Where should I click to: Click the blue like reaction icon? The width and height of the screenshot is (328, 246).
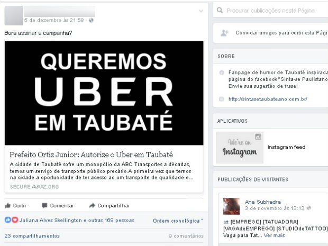click(x=8, y=220)
